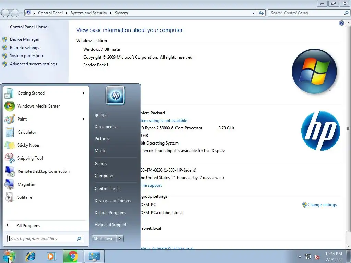Click the Shut down button
The width and height of the screenshot is (351, 263).
tap(104, 239)
